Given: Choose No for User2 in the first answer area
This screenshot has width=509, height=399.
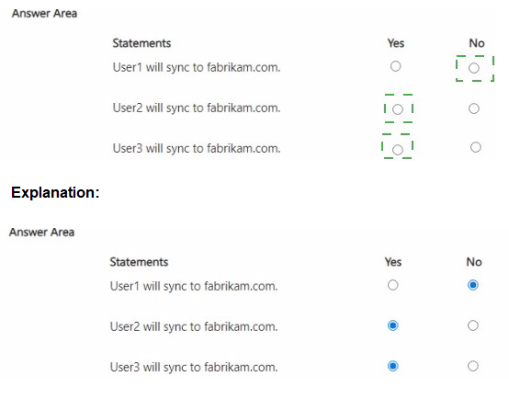Looking at the screenshot, I should coord(473,108).
